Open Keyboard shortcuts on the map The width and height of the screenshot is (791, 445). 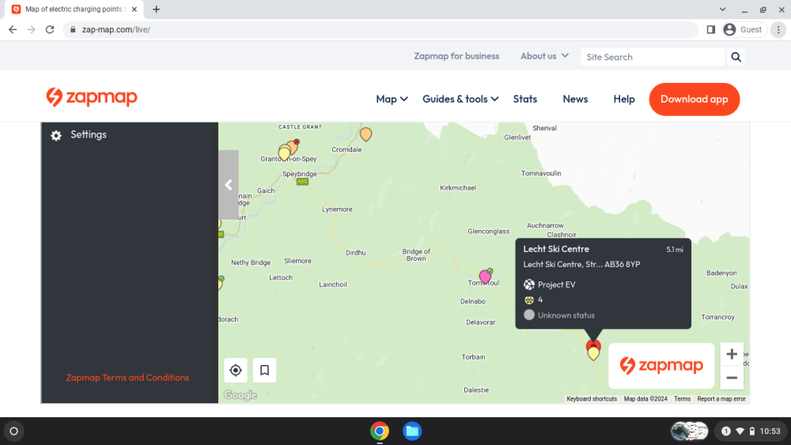592,398
